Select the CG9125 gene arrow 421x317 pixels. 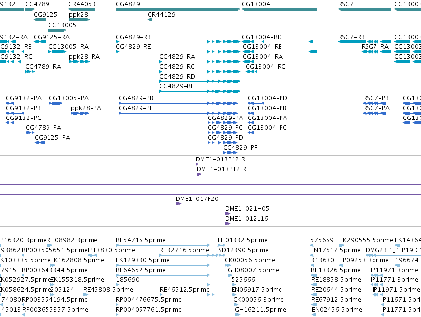40,20
